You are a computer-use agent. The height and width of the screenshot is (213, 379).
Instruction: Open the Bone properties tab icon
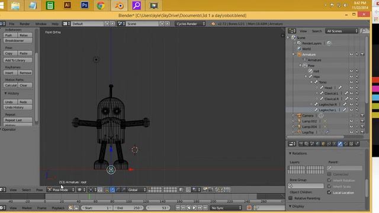[x=340, y=144]
